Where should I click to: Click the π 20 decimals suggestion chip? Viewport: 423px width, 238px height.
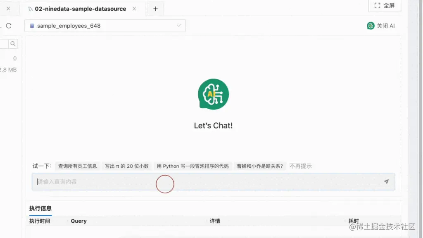coord(126,166)
